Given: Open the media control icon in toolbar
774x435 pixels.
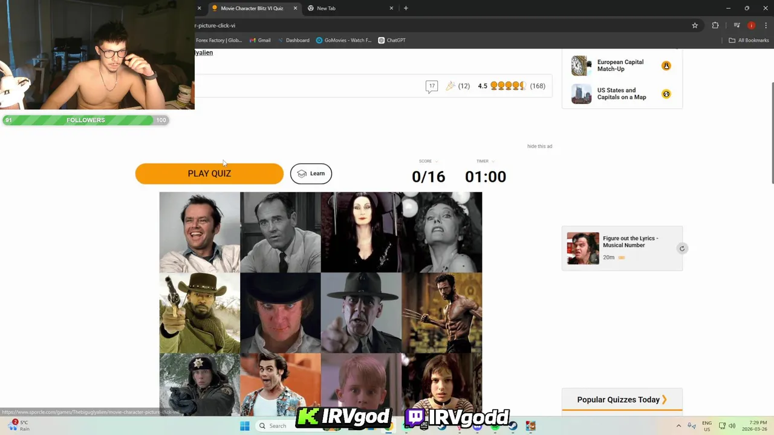Looking at the screenshot, I should pyautogui.click(x=737, y=25).
